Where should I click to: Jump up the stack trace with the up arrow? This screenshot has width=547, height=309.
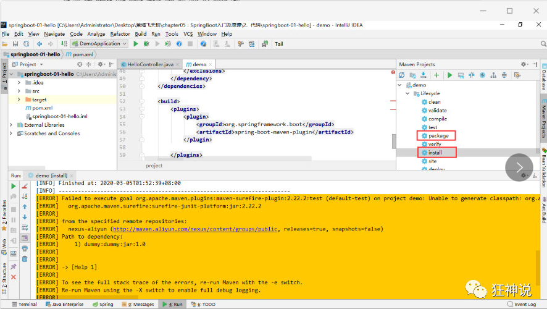(25, 206)
